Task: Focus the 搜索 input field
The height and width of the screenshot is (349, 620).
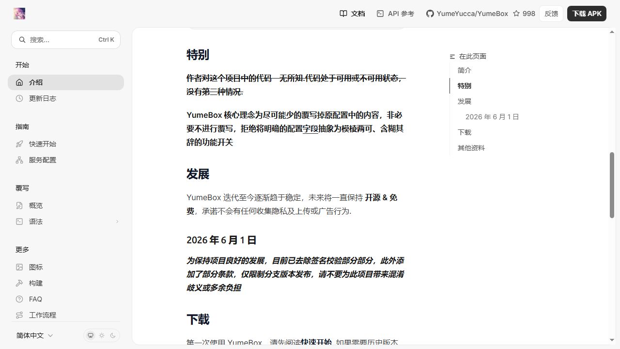Action: pos(66,40)
